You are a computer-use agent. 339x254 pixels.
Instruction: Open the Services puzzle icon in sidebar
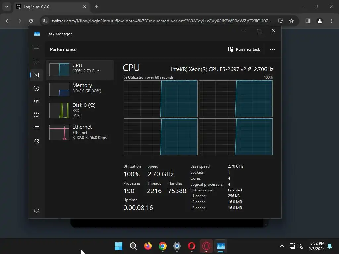pos(36,141)
